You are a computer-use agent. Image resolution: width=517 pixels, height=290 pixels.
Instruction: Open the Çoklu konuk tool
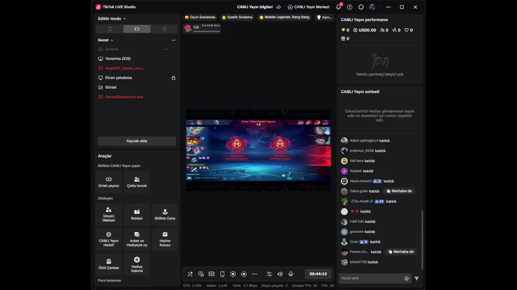[x=137, y=182]
